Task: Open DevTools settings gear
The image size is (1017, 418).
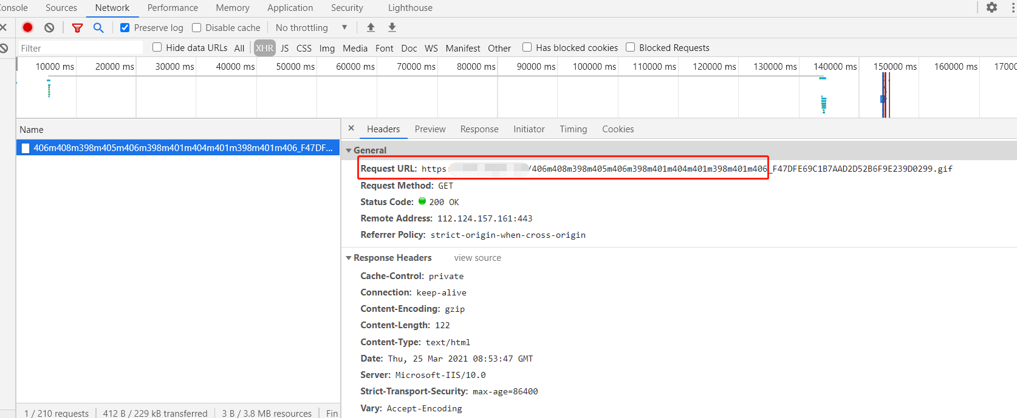Action: pos(991,7)
